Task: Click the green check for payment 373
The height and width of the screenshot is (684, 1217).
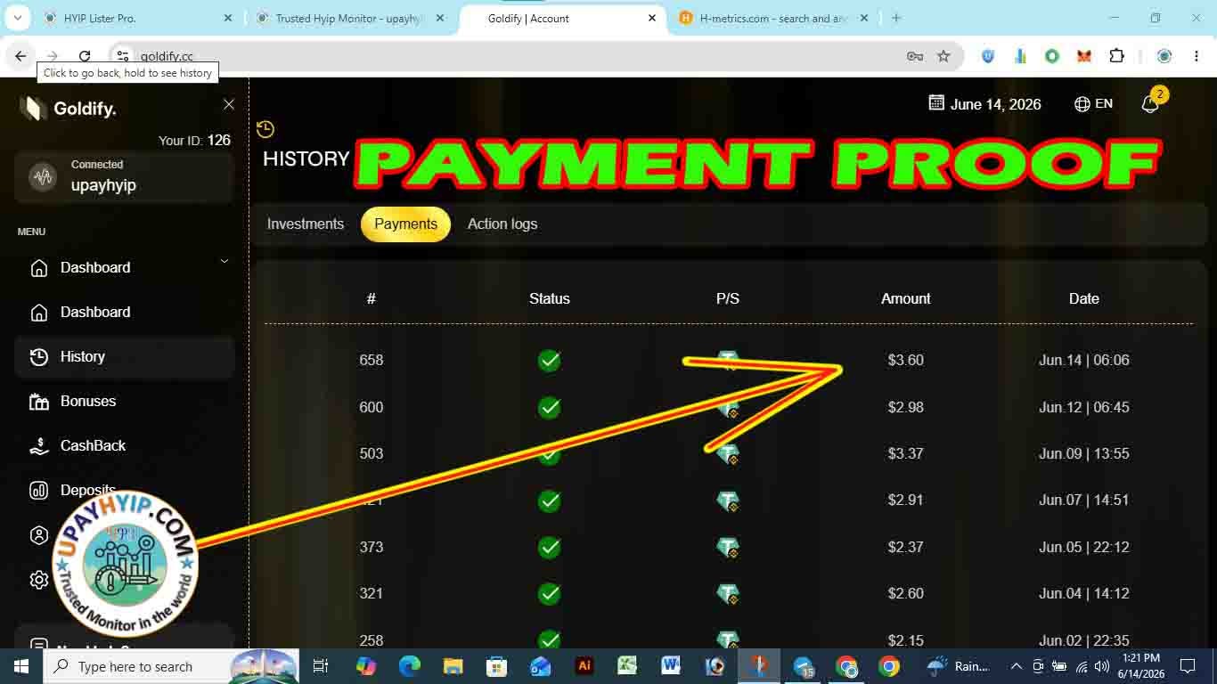Action: pos(550,547)
